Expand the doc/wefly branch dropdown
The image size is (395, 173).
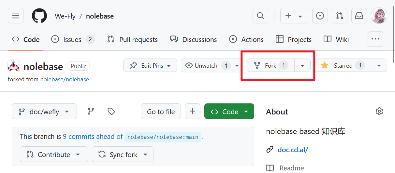click(x=44, y=112)
